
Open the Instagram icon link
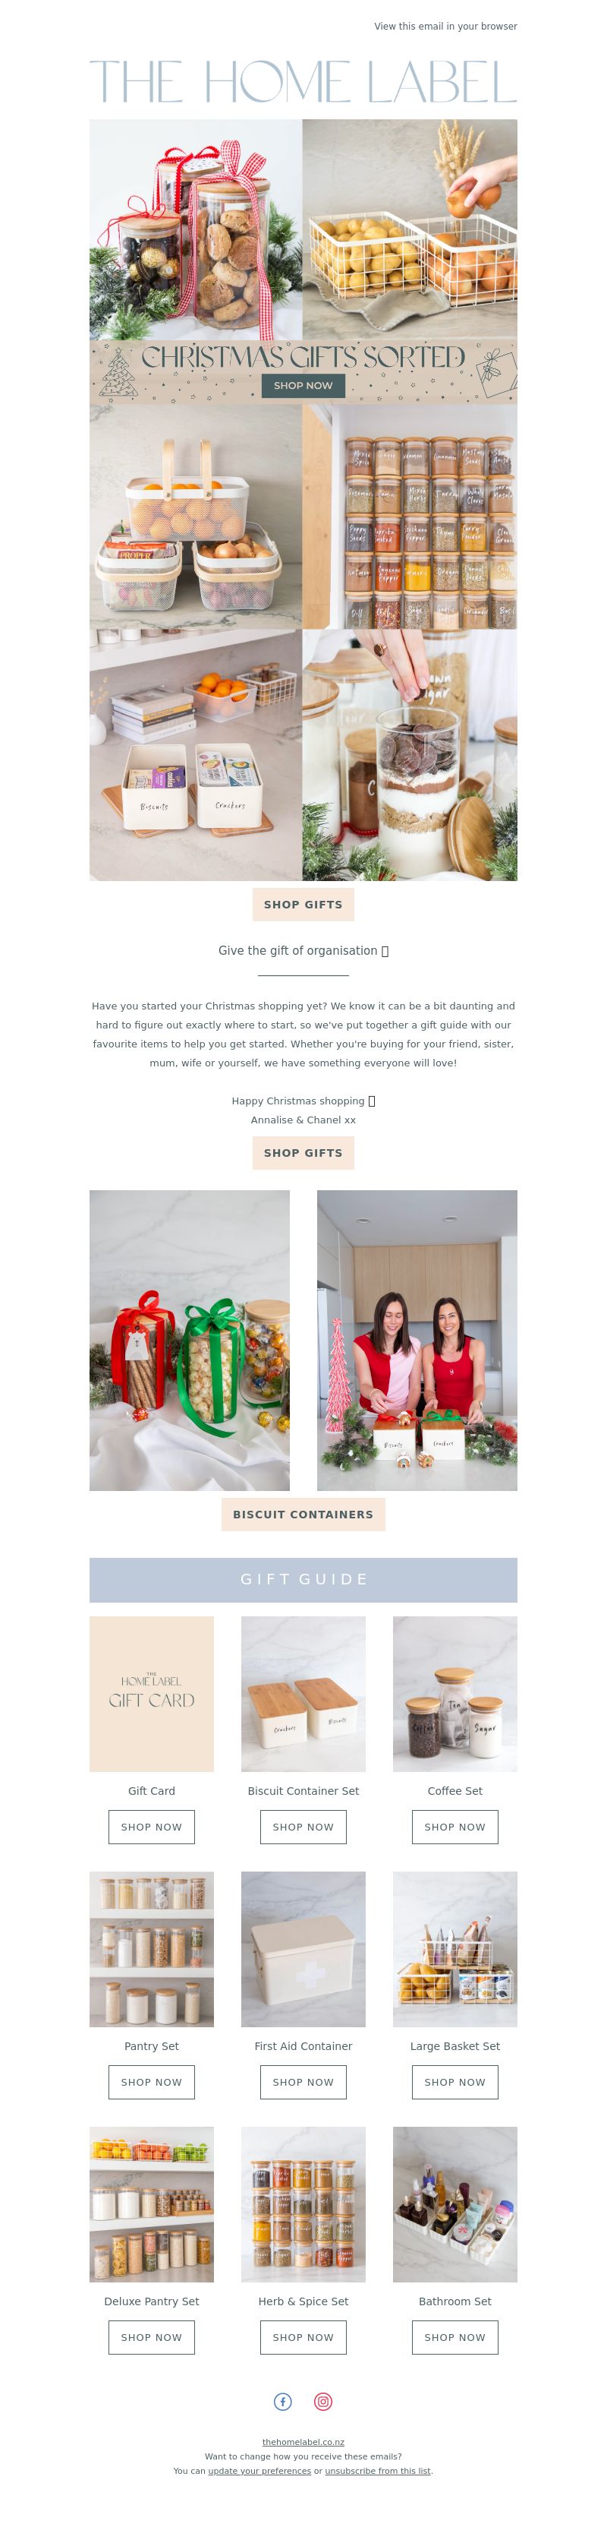[x=323, y=2400]
